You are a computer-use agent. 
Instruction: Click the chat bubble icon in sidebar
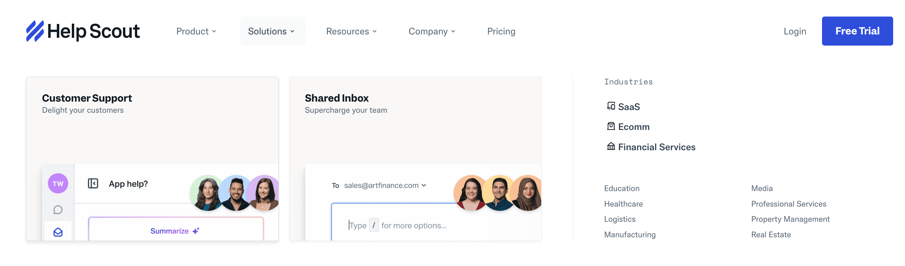coord(58,210)
